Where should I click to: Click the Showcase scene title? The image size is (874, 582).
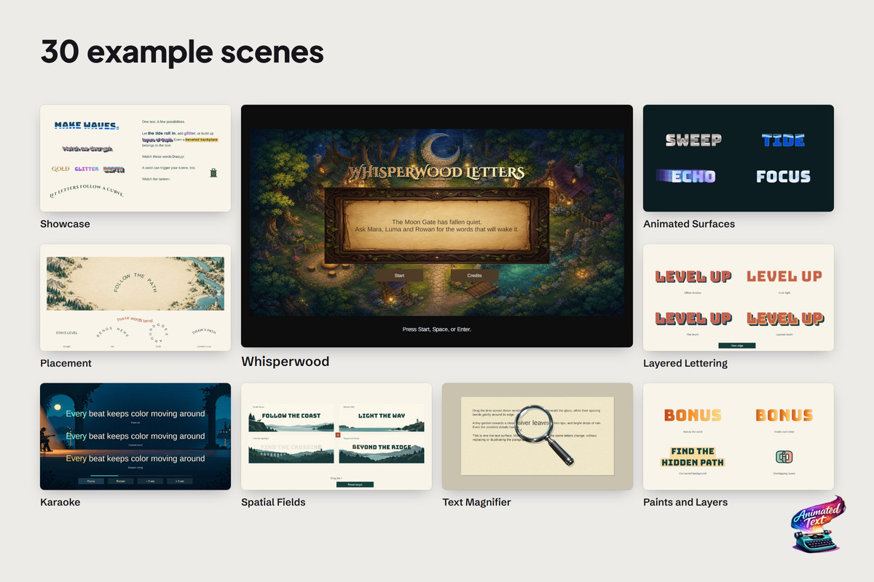point(66,224)
